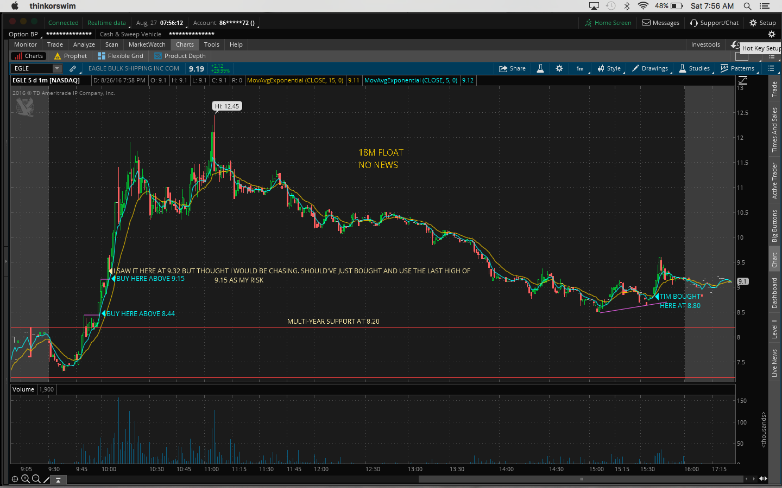Zoom out on the chart
Viewport: 782px width, 488px height.
click(x=36, y=479)
